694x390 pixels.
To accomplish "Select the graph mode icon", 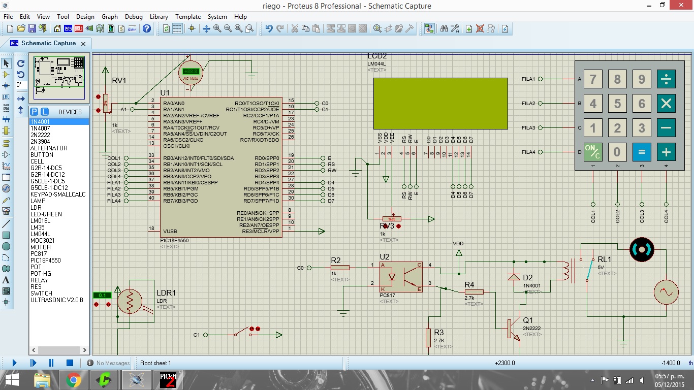I will point(6,166).
